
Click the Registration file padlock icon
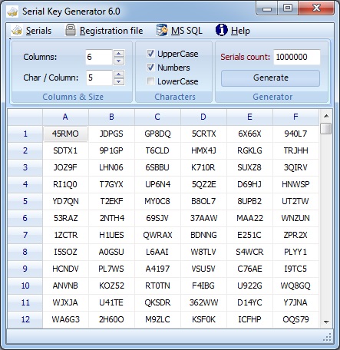click(71, 30)
